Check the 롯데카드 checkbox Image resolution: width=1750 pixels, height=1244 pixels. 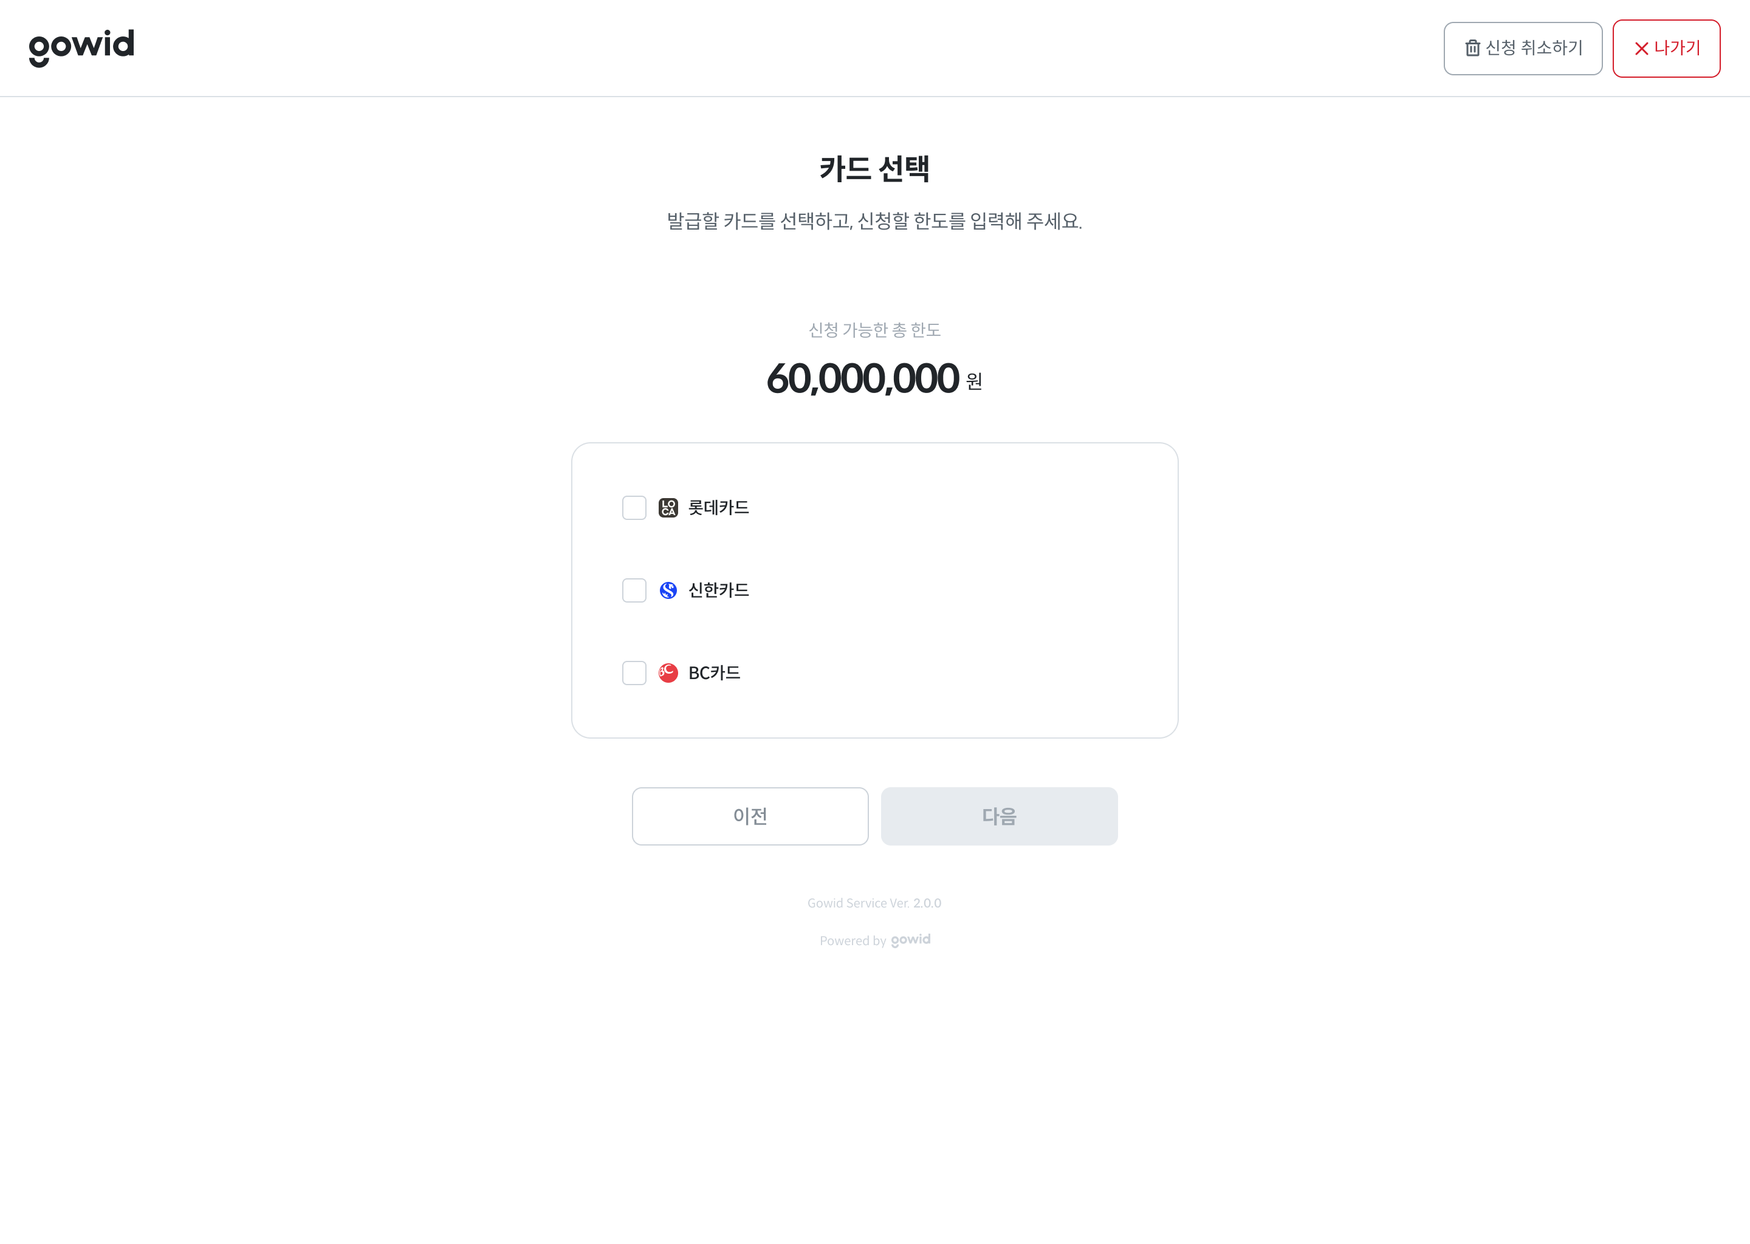634,508
